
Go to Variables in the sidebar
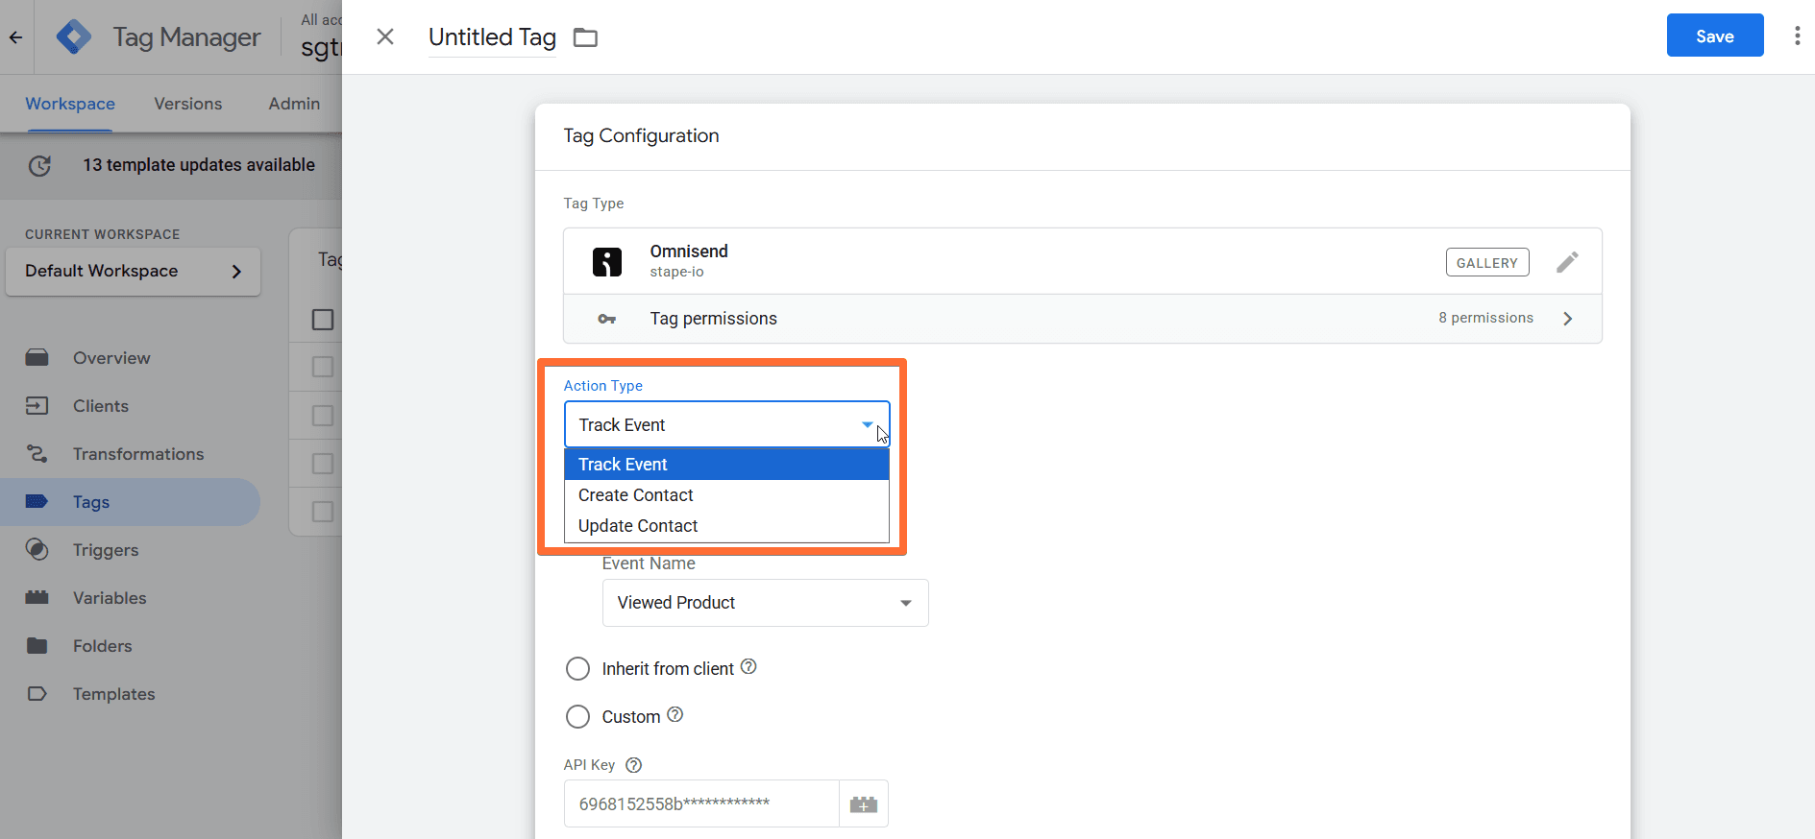click(x=110, y=598)
